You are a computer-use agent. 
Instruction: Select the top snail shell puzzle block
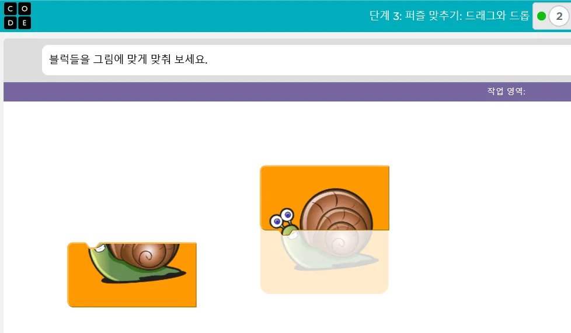(325, 198)
